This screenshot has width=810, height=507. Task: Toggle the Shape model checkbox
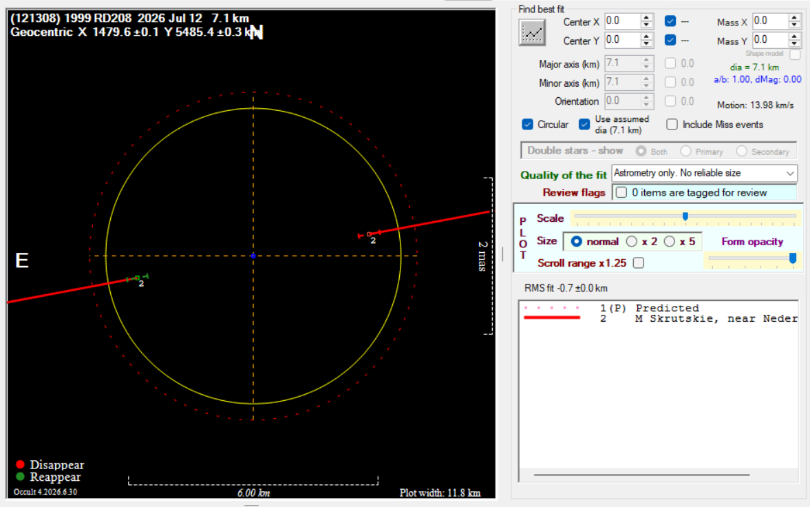(795, 54)
